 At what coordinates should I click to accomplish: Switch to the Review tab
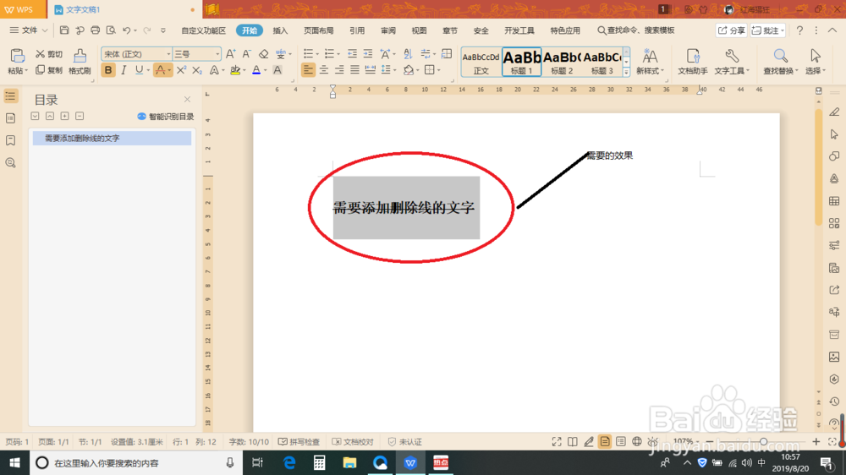click(388, 30)
